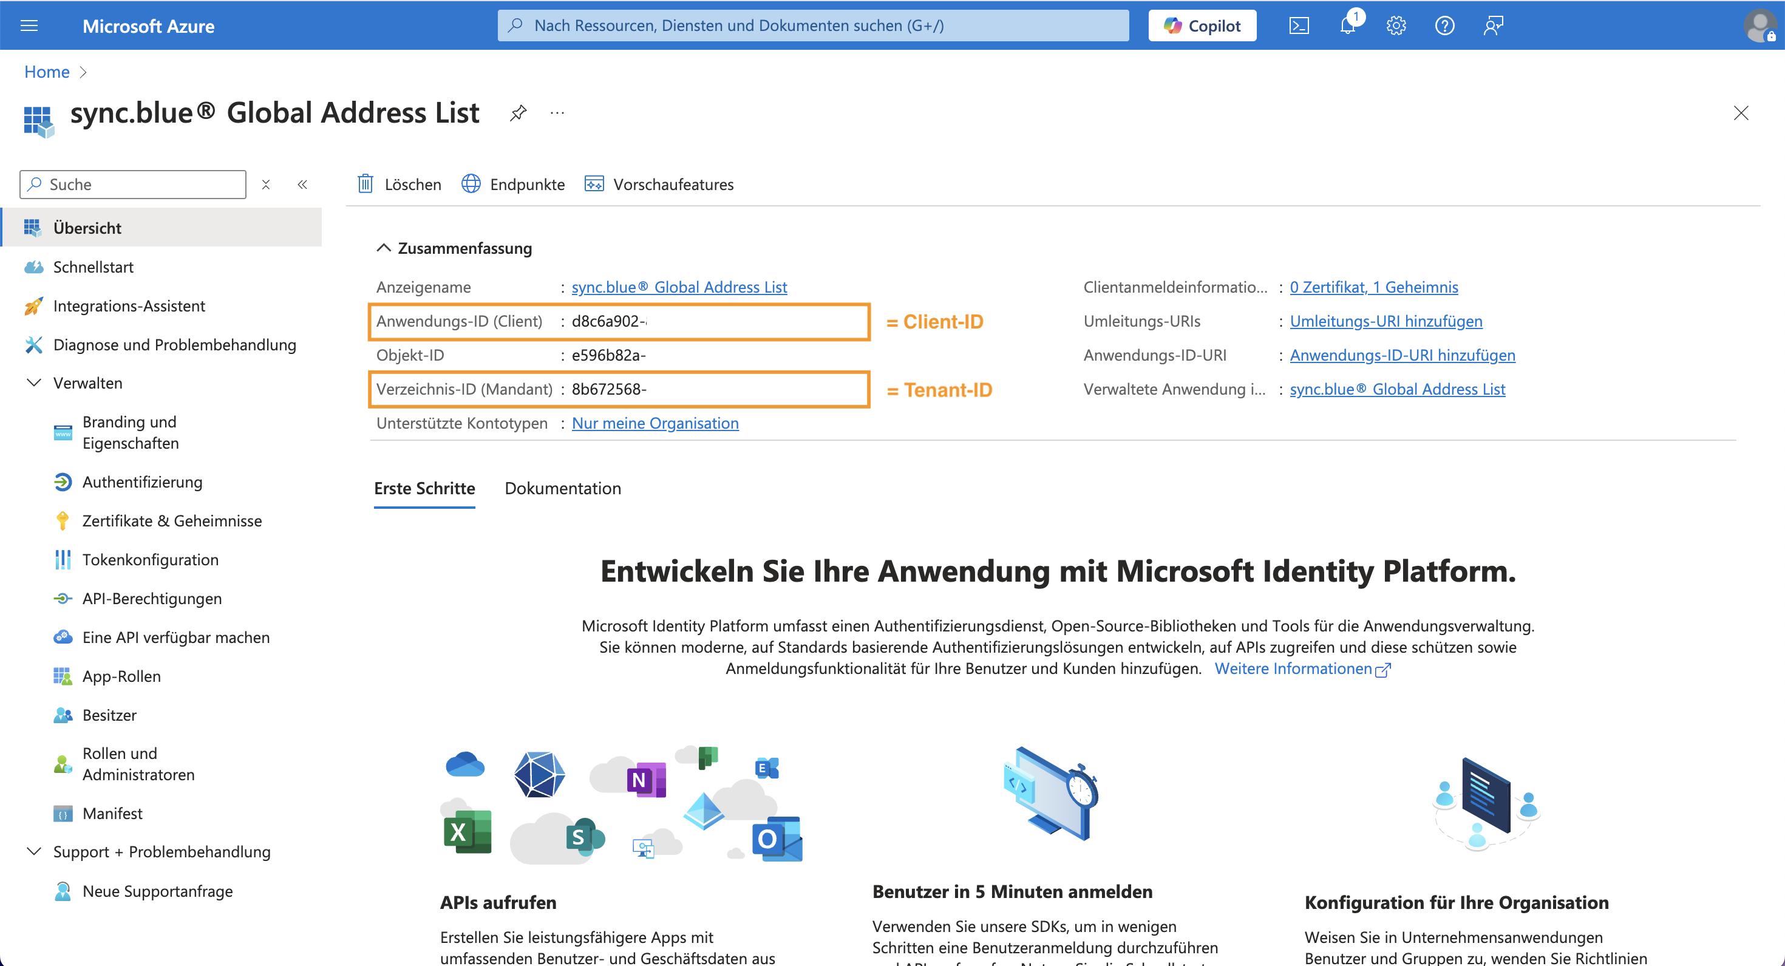This screenshot has width=1785, height=966.
Task: Click the Eine API verfügbar machen icon
Action: [x=63, y=637]
